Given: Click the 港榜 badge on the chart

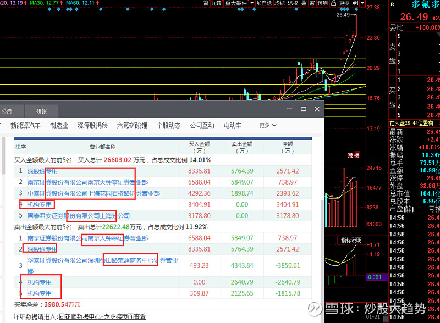Looking at the screenshot, I should (353, 155).
